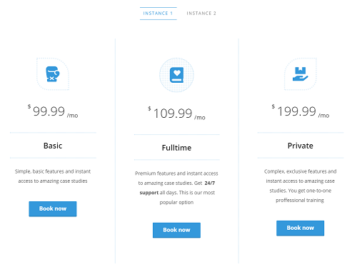Click Book now under Fulltime plan
The height and width of the screenshot is (272, 357).
pyautogui.click(x=176, y=230)
